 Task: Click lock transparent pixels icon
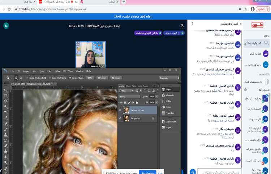tap(125, 103)
